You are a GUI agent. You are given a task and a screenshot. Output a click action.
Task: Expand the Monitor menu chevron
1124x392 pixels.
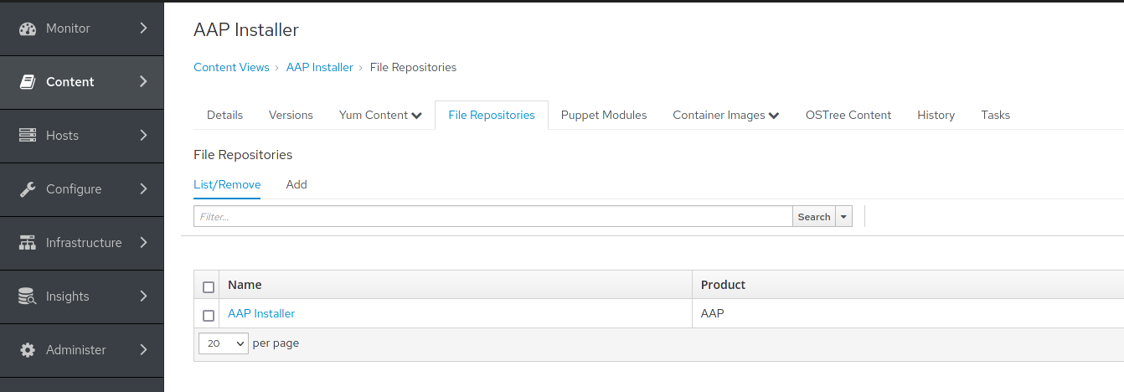coord(143,28)
